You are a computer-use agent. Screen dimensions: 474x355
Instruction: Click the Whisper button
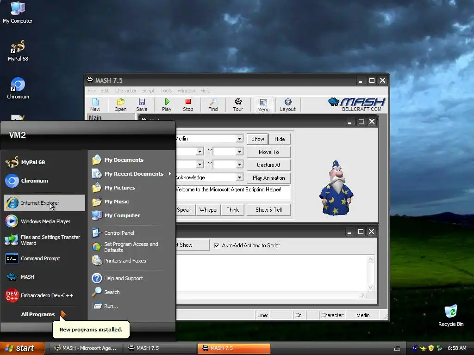(208, 209)
